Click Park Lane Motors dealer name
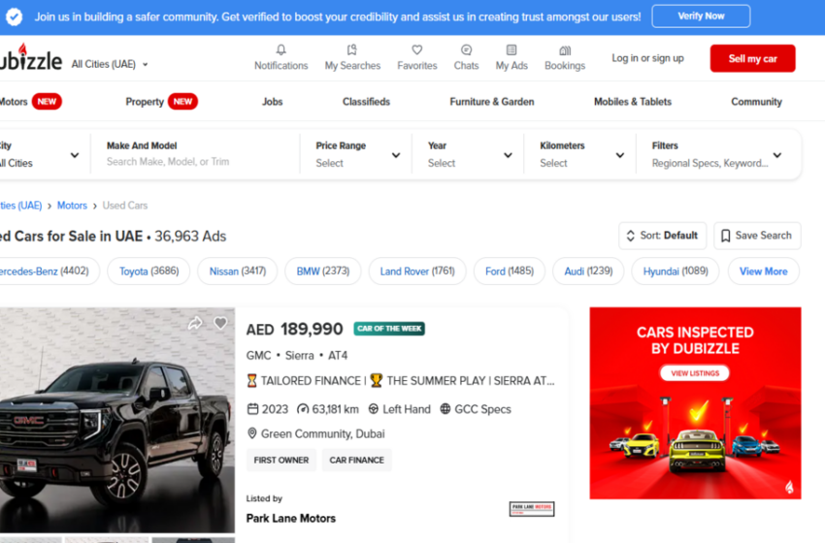This screenshot has height=543, width=825. click(x=291, y=519)
